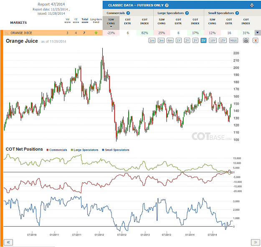Select the 1Y time range

pyautogui.click(x=179, y=40)
